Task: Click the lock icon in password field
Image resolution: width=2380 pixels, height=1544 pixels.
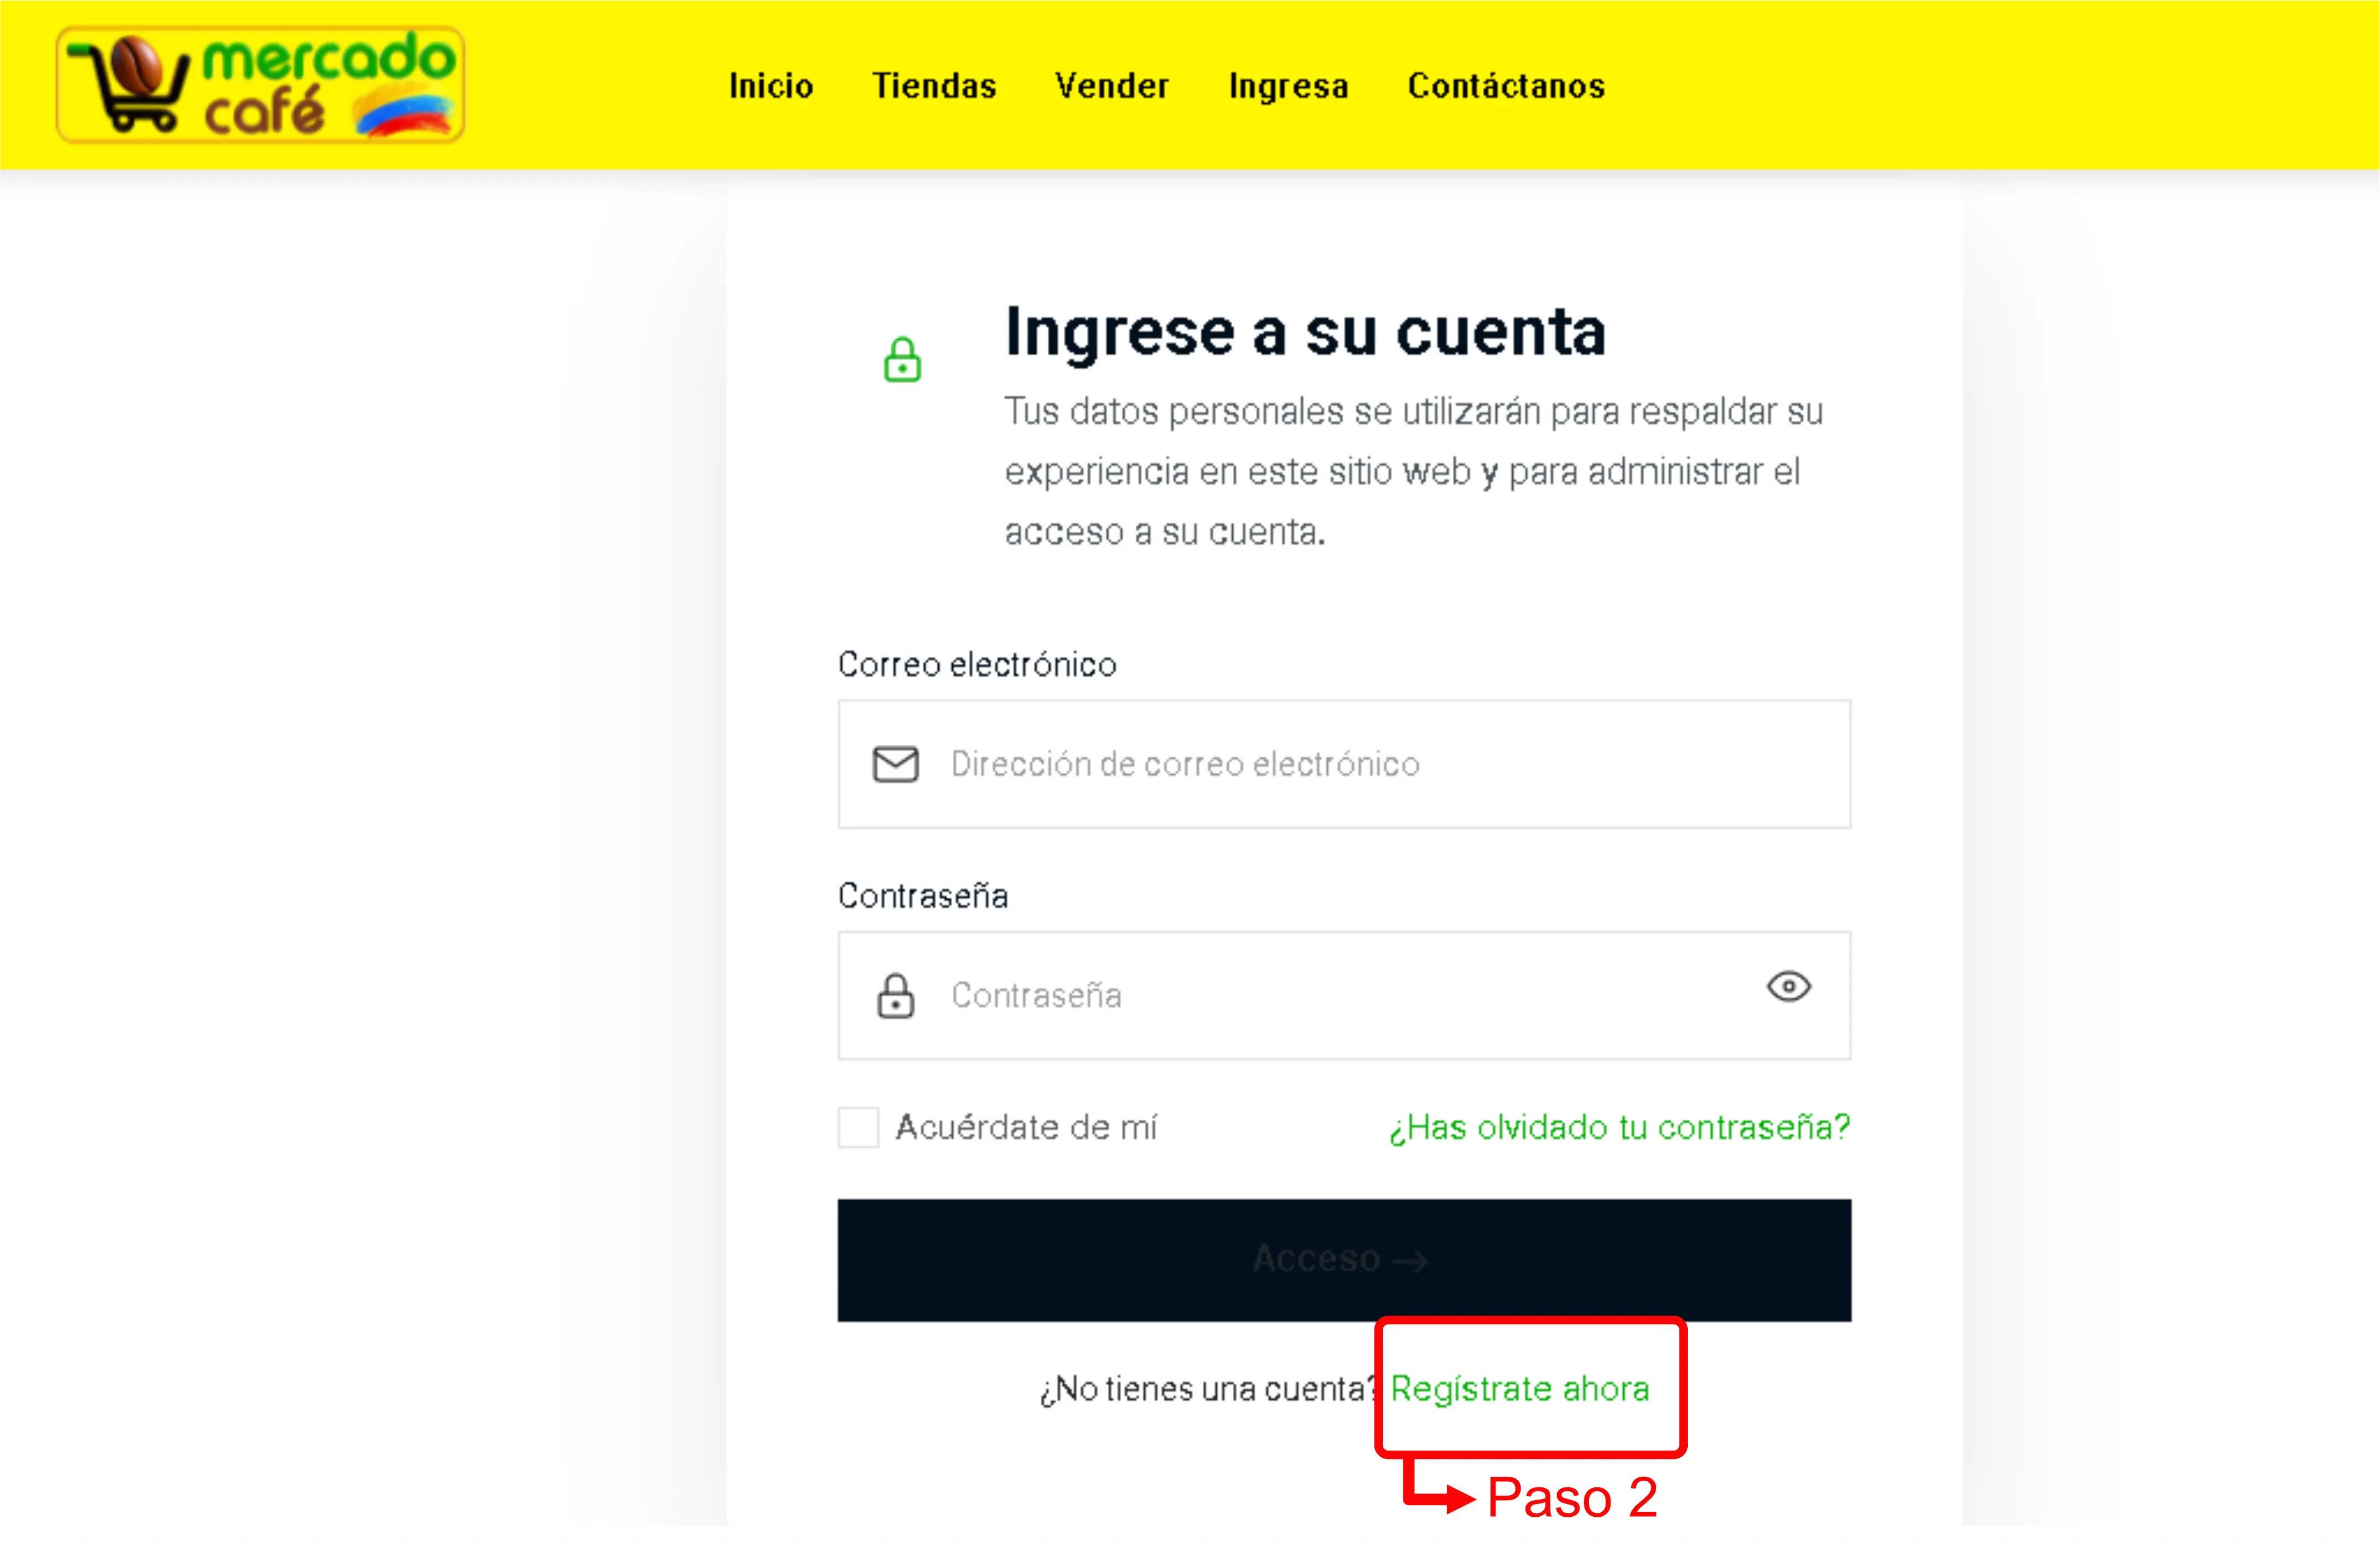Action: tap(895, 996)
